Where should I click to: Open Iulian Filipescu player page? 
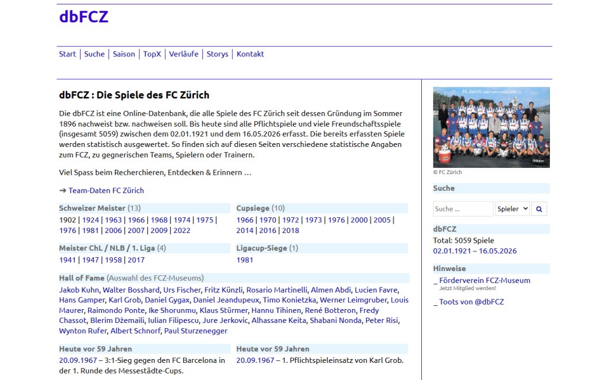pyautogui.click(x=173, y=320)
